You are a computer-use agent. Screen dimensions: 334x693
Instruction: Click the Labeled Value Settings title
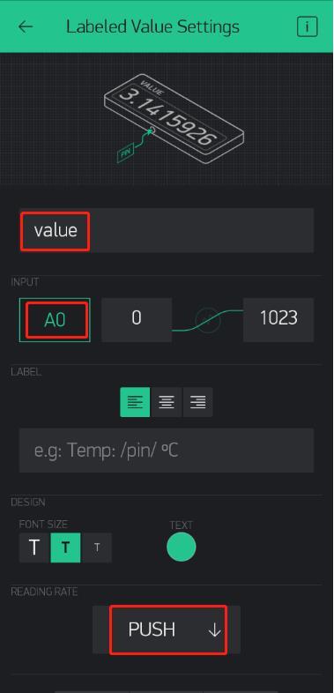click(152, 26)
